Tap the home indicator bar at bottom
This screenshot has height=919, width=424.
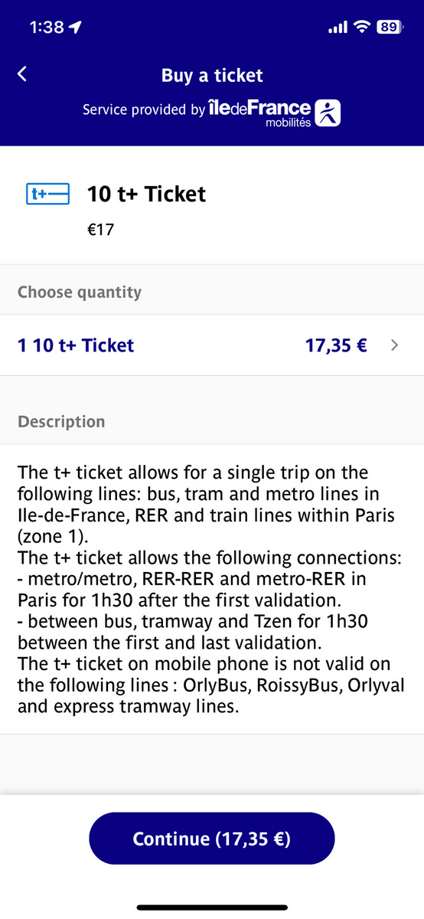[212, 908]
